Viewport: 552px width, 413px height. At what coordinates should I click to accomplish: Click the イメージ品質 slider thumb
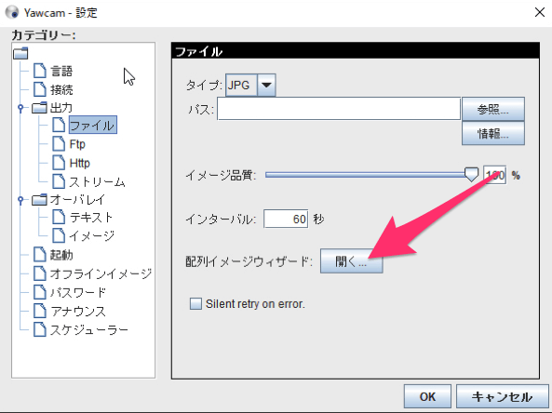471,175
